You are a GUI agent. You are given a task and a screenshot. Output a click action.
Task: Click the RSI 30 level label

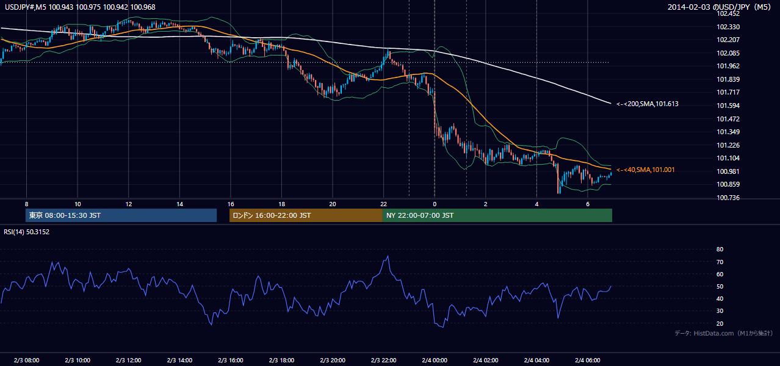point(720,310)
